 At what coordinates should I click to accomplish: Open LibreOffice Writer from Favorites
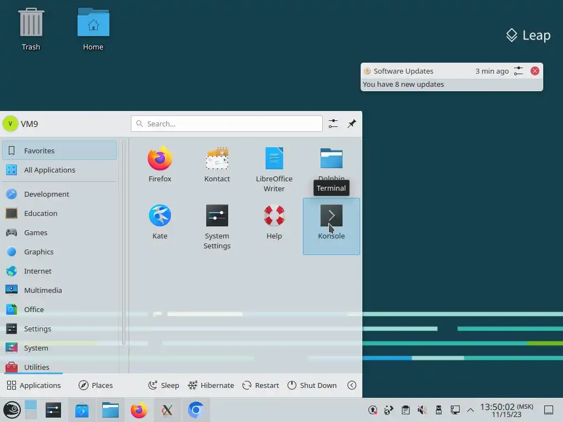coord(274,169)
